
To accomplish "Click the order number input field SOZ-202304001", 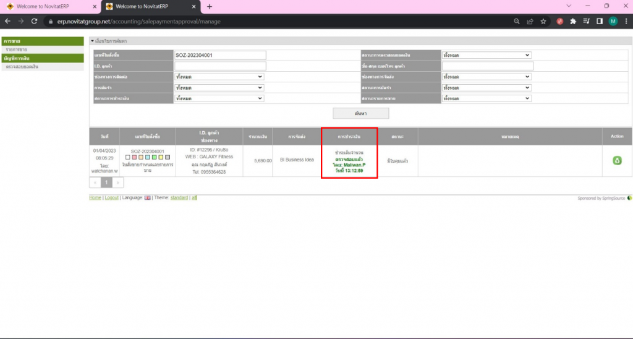I will click(x=220, y=55).
